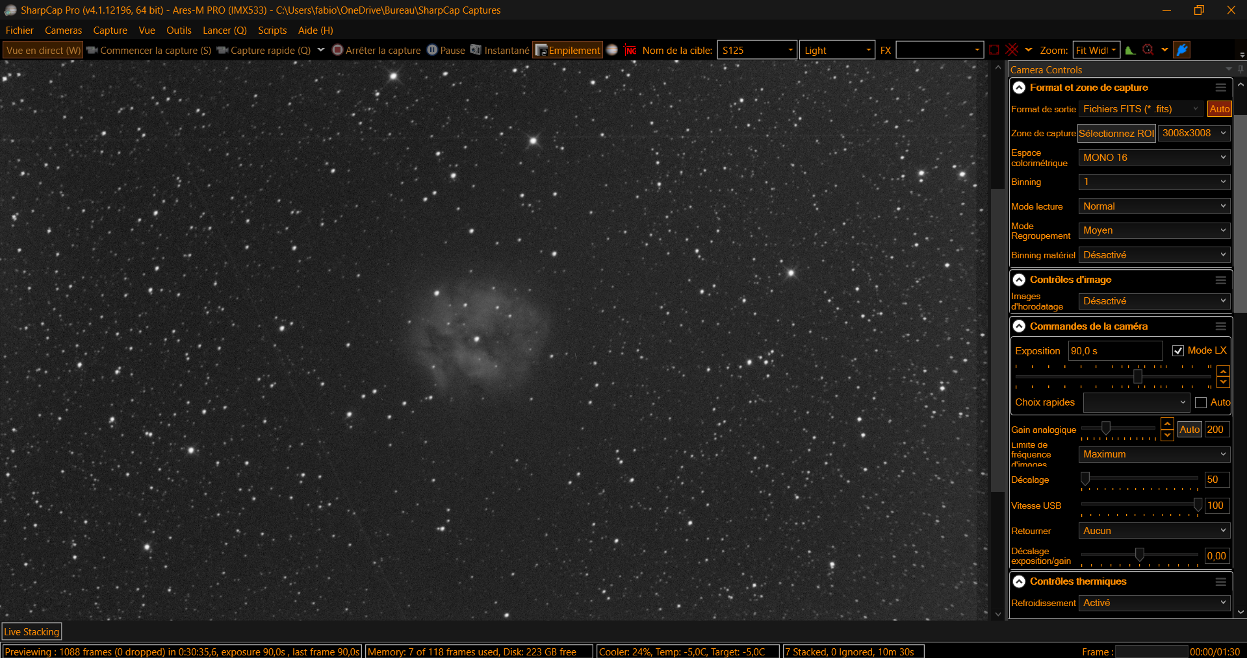Toggle the Empilement live stacking button
Viewport: 1247px width, 658px height.
click(x=567, y=50)
